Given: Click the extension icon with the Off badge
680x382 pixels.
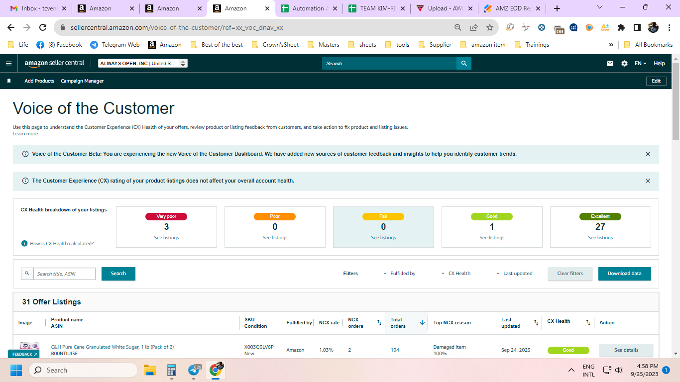Looking at the screenshot, I should pyautogui.click(x=559, y=28).
